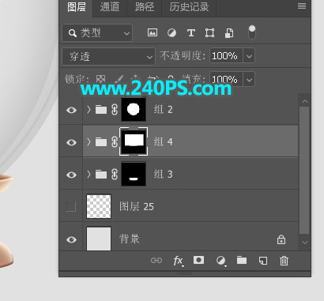
Task: Select the 组 3 mask thumbnail
Action: [x=134, y=174]
